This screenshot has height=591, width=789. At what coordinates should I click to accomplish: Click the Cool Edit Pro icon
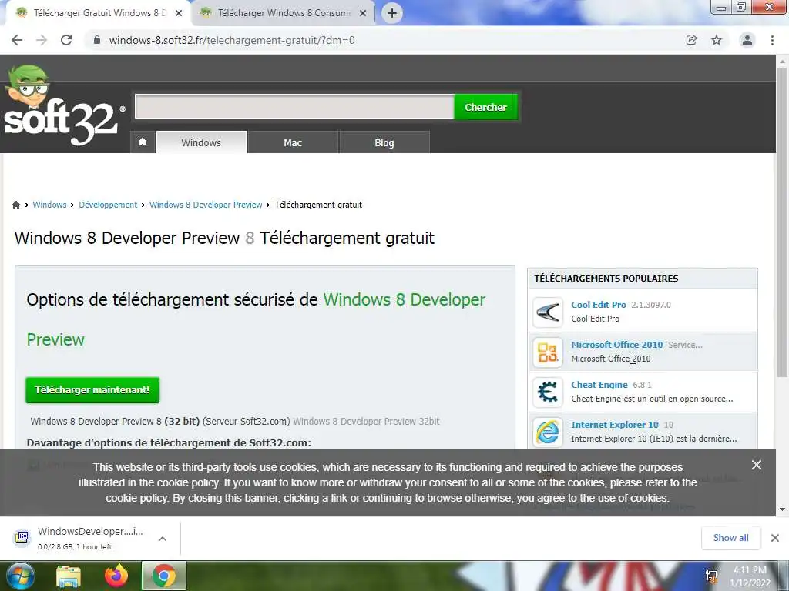click(x=548, y=312)
